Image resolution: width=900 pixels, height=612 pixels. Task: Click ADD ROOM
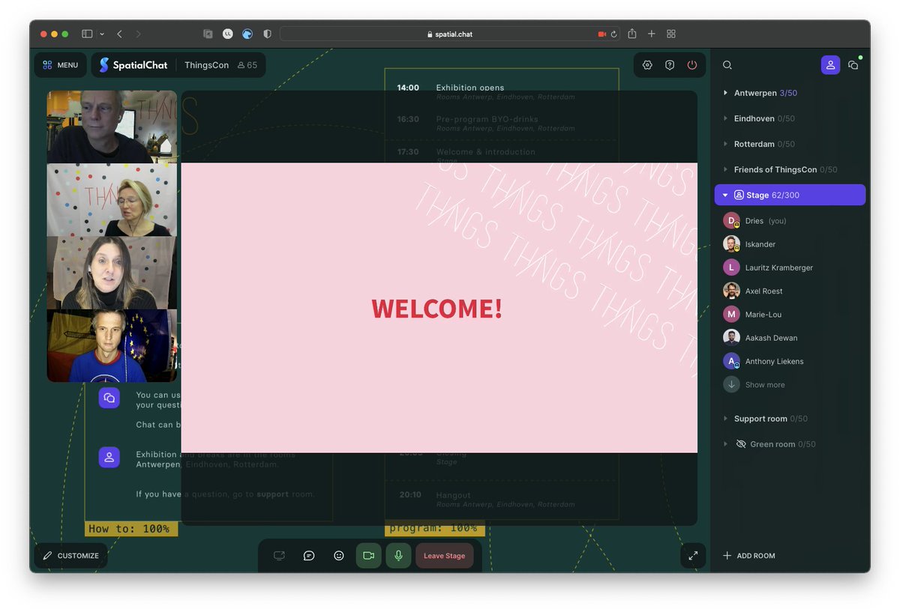click(748, 556)
